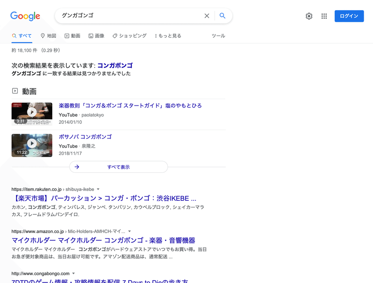
Task: Expand the amazon.co.jp result dropdown arrow
Action: (x=130, y=231)
